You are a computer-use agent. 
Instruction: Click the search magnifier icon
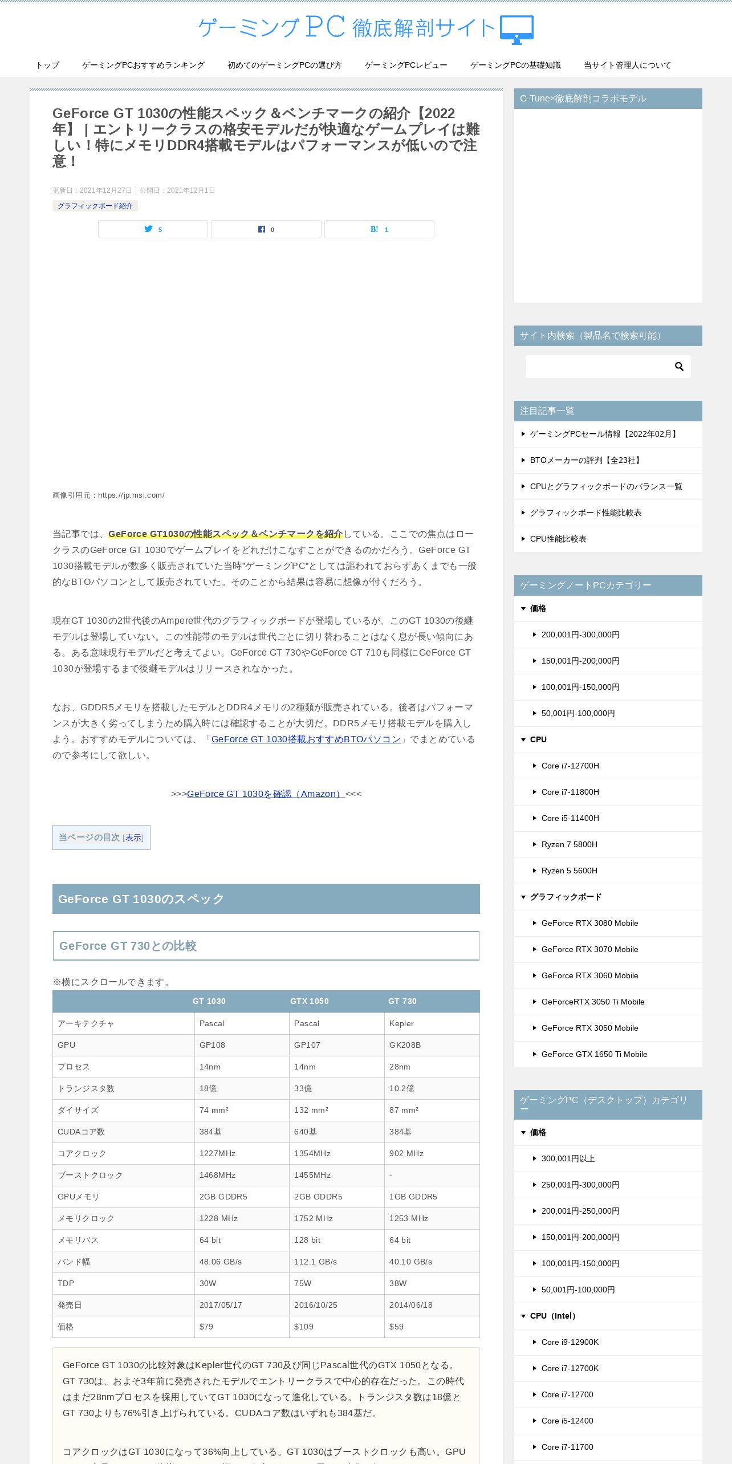pos(679,367)
